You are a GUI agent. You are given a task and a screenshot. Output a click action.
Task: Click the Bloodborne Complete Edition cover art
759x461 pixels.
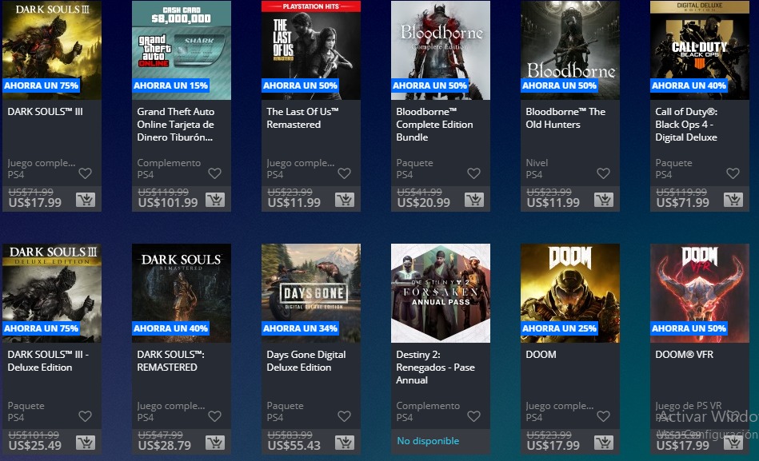(x=440, y=50)
